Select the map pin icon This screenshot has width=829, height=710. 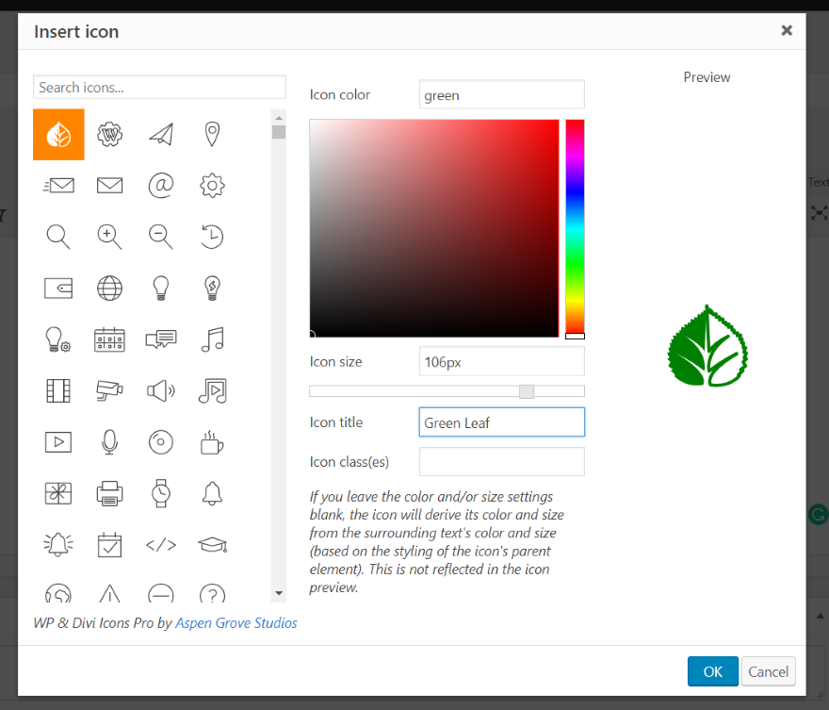pos(212,134)
